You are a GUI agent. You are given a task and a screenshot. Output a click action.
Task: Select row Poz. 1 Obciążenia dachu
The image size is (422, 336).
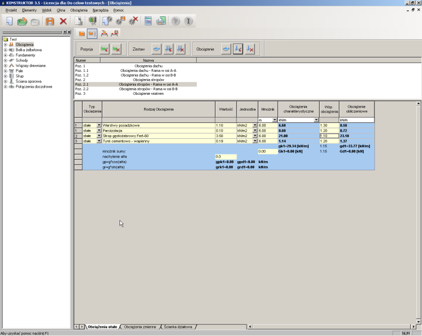135,66
